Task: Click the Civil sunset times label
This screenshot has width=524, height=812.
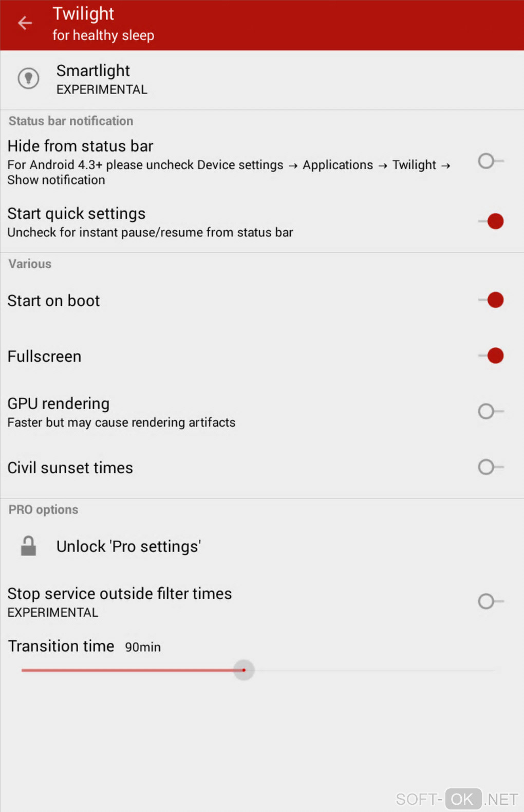Action: click(x=70, y=468)
